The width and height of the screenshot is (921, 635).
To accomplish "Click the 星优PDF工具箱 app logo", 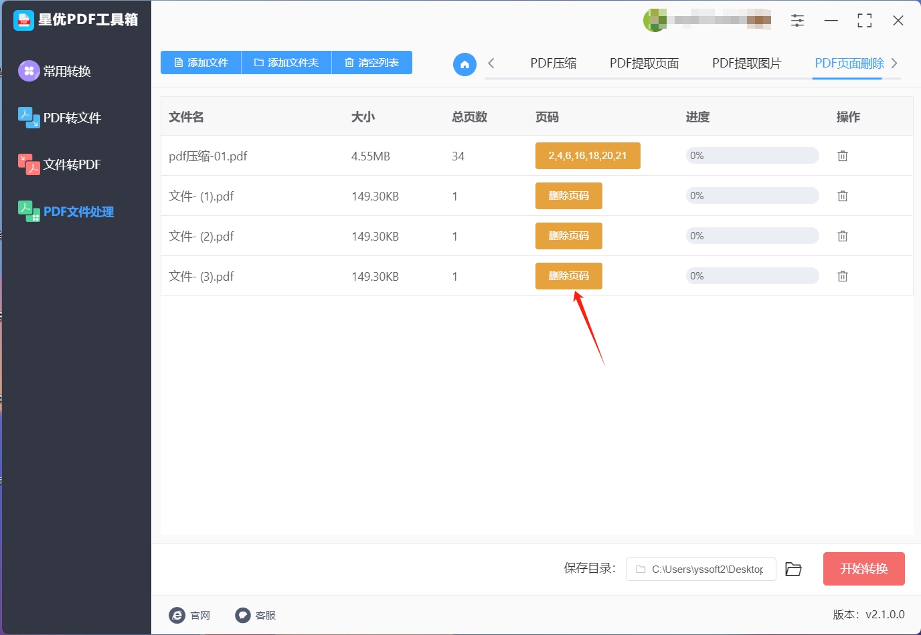I will coord(23,20).
